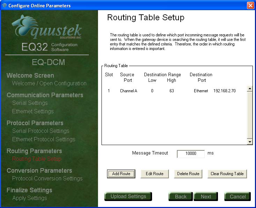256x208 pixels.
Task: Clear the routing table
Action: pyautogui.click(x=227, y=174)
